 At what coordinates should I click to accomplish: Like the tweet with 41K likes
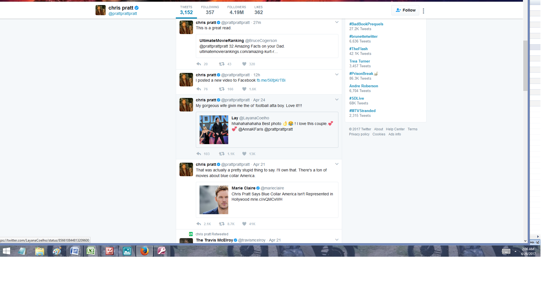[x=244, y=224]
